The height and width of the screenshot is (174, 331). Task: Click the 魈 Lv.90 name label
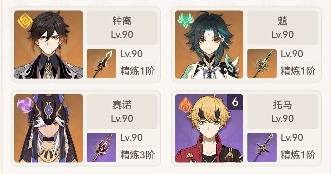282,28
